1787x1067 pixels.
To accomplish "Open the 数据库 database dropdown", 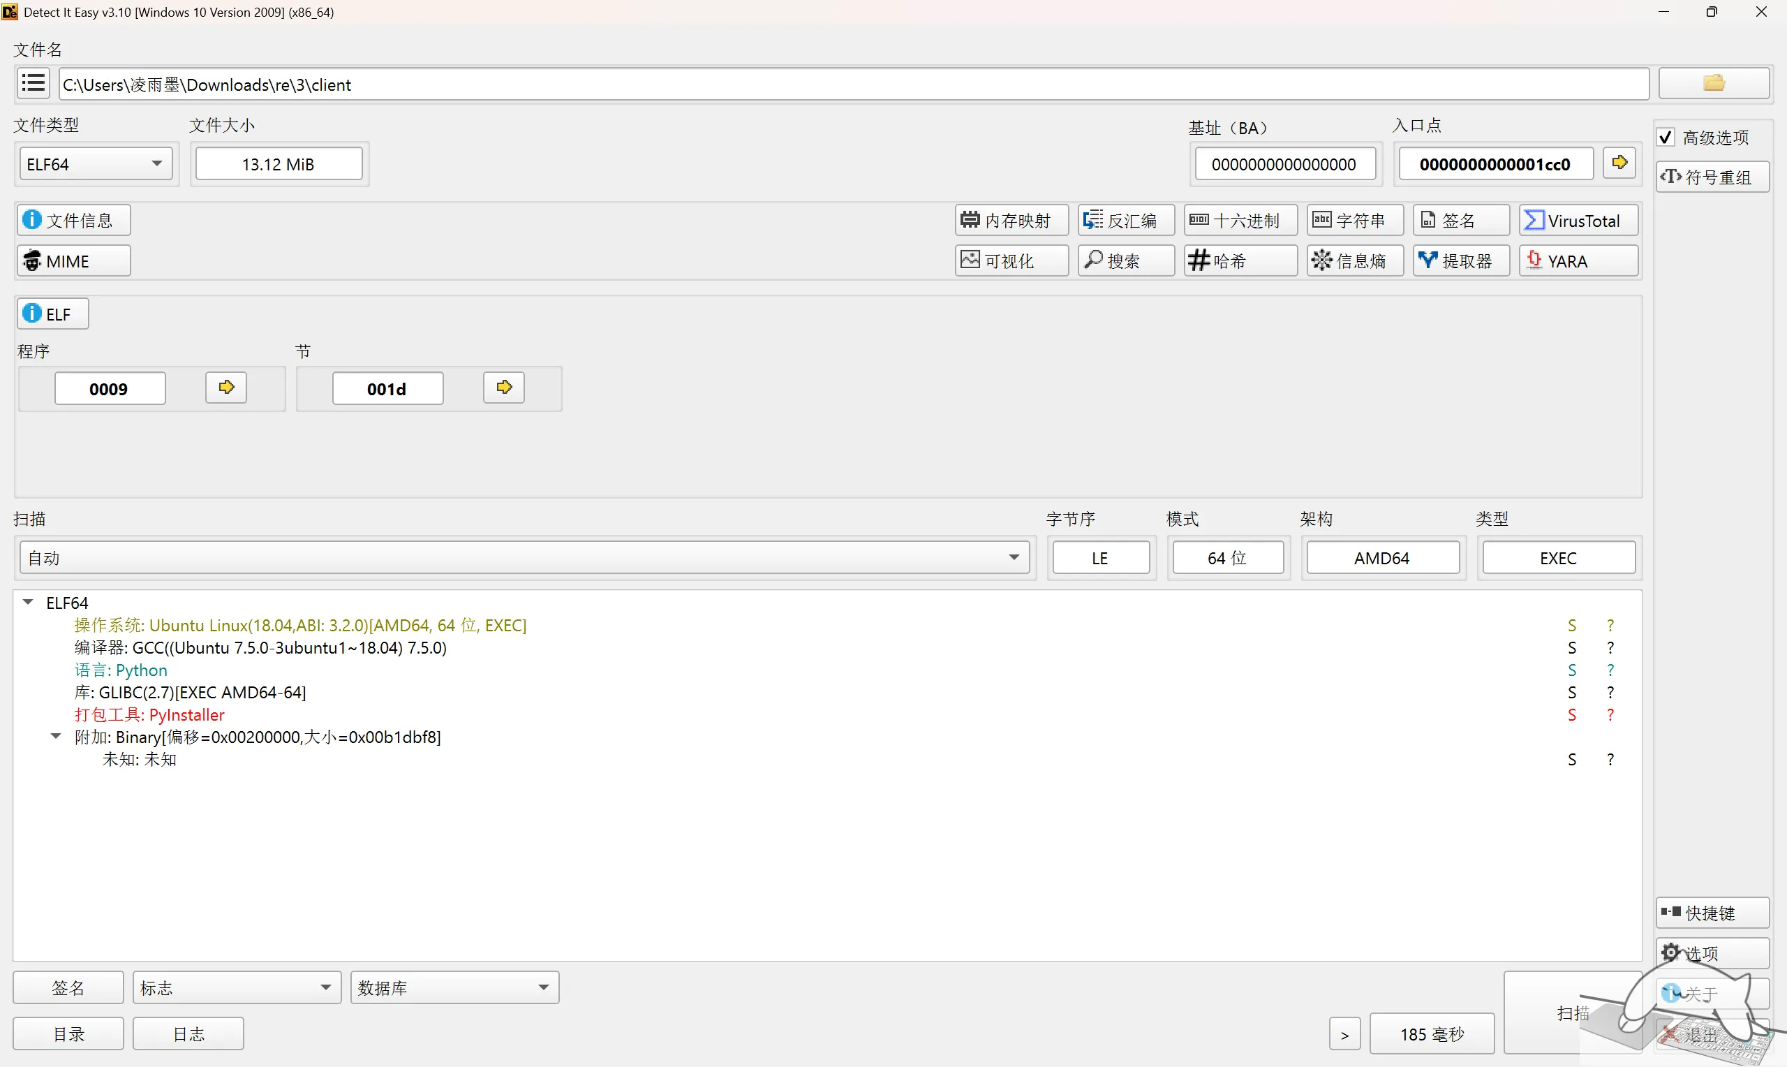I will coord(455,987).
